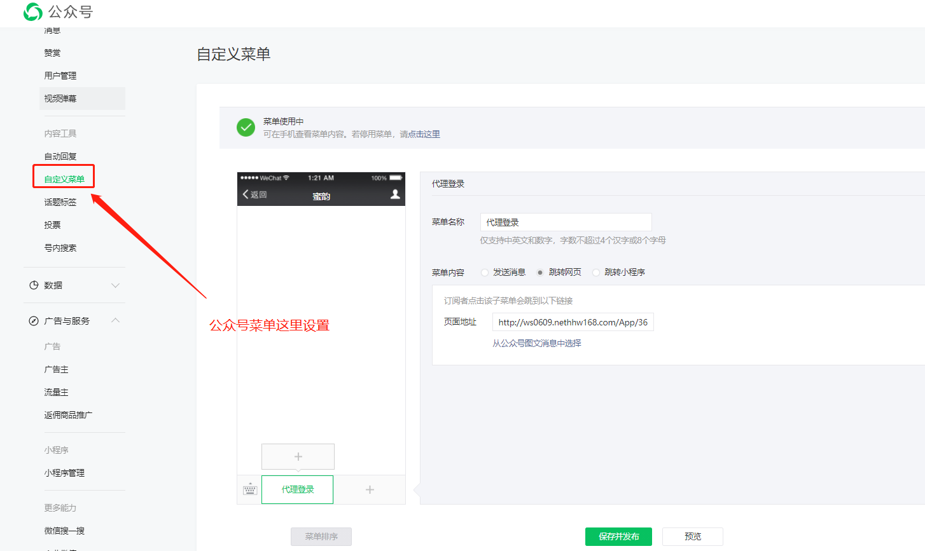Viewport: 925px width, 551px height.
Task: Click the 数据 pie chart icon
Action: [x=34, y=285]
